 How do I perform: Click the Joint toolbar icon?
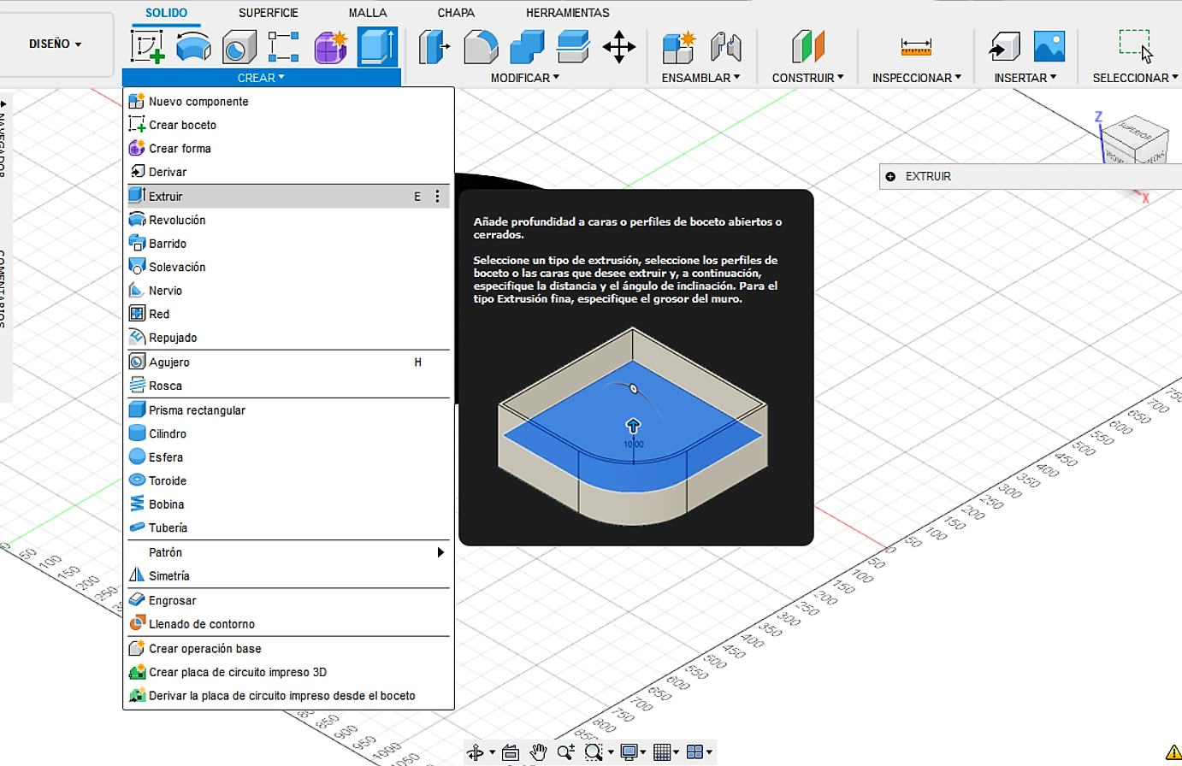[x=725, y=46]
